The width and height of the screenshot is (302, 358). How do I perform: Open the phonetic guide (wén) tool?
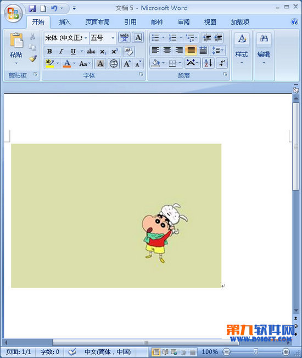coord(124,37)
